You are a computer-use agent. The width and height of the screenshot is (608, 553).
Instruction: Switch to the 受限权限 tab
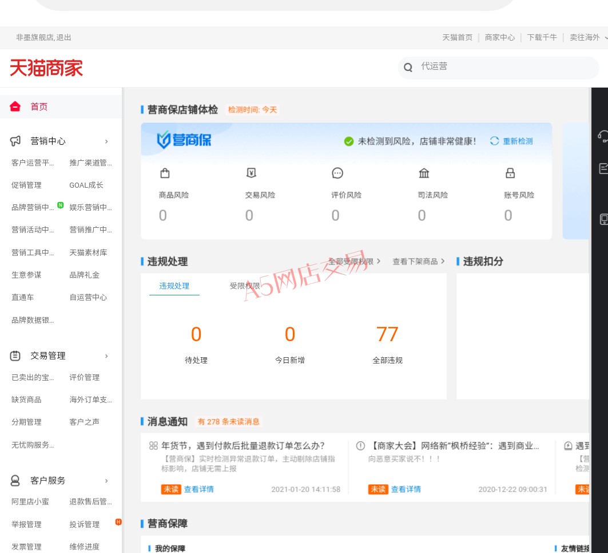click(x=245, y=286)
